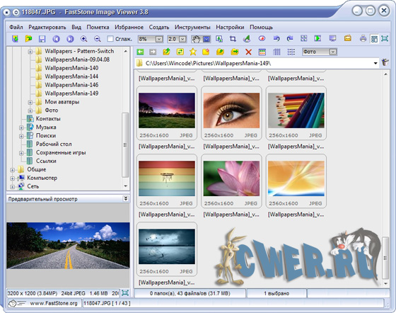Click the Rotate Left icon
This screenshot has width=396, height=313.
276,39
